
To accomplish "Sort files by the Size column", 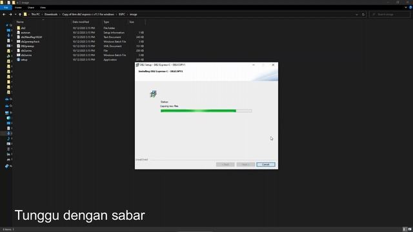I will point(132,22).
